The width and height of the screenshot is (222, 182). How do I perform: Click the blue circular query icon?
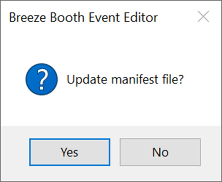[41, 79]
